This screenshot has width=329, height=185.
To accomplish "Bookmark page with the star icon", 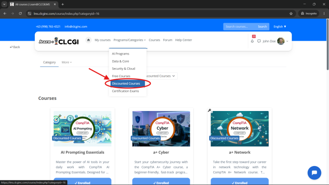I will pyautogui.click(x=291, y=13).
